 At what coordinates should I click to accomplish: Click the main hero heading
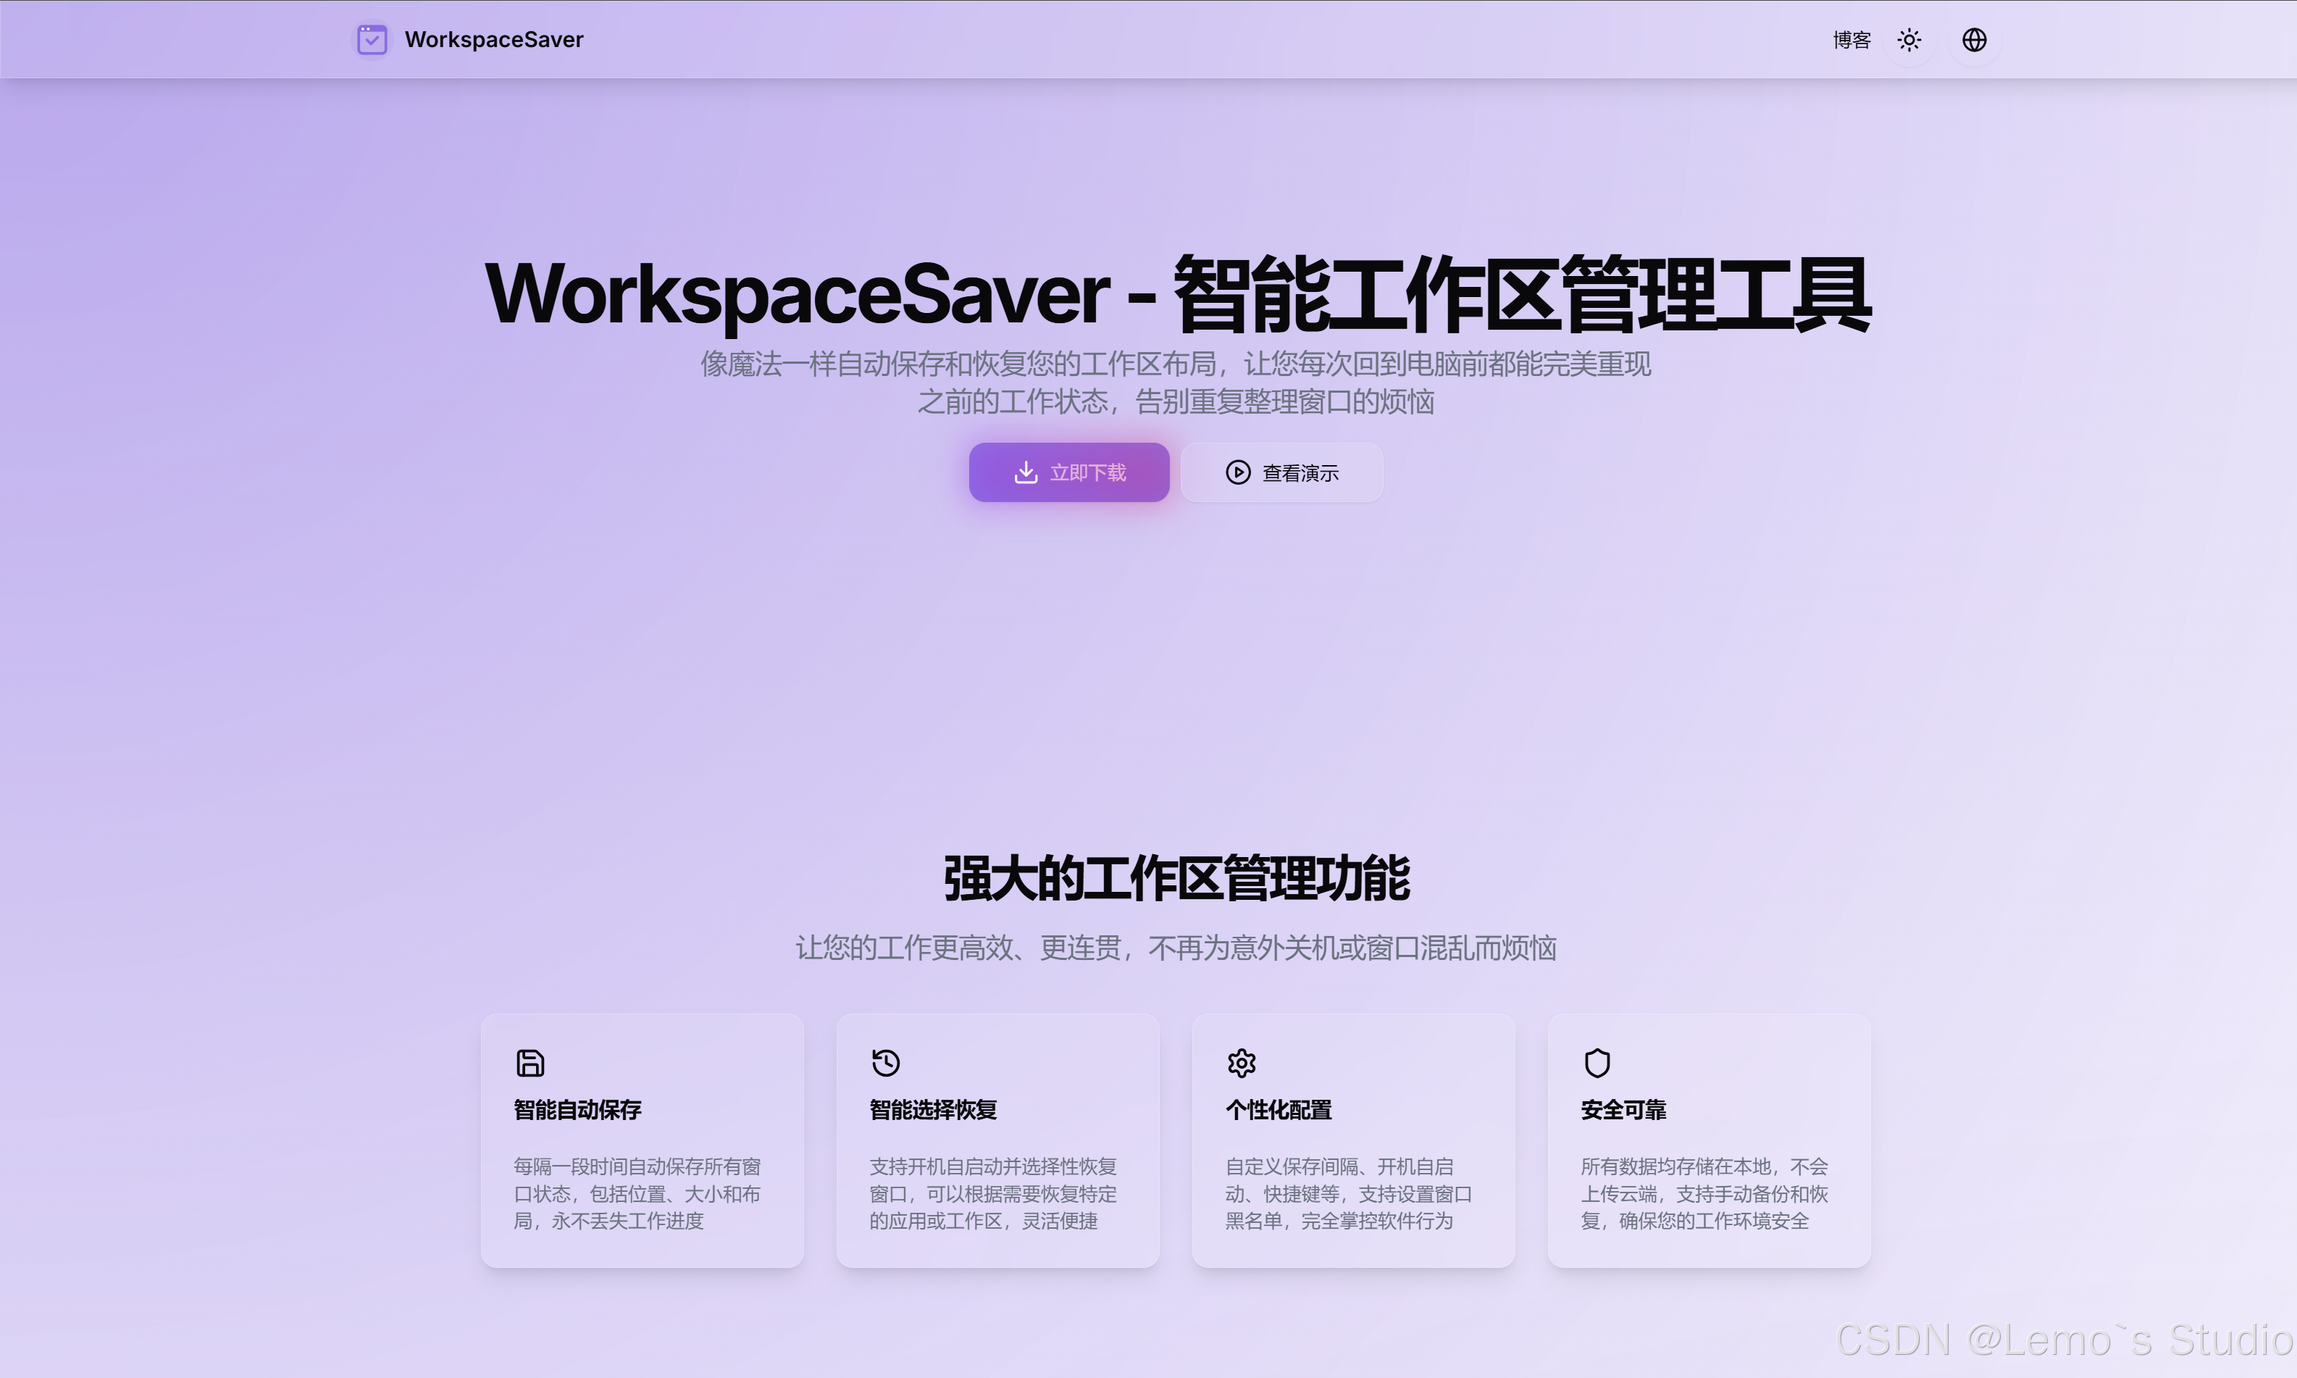1177,294
